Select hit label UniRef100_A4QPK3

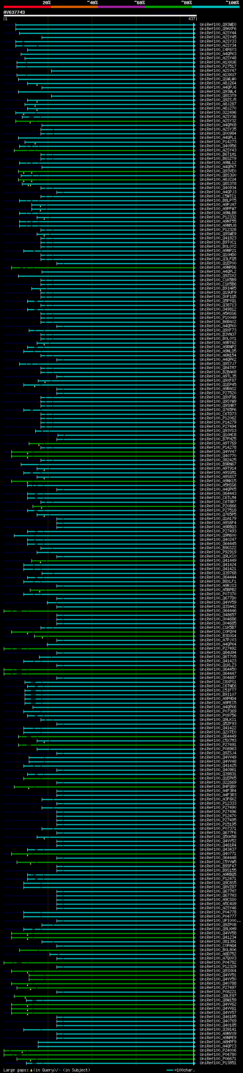tap(218, 54)
